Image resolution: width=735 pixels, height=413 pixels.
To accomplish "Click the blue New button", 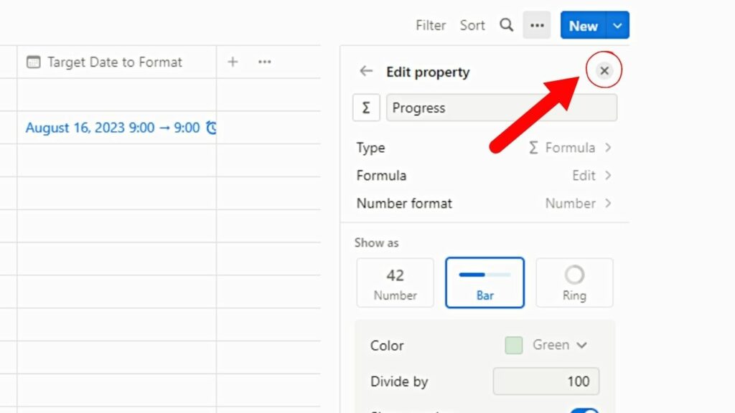I will coord(582,24).
